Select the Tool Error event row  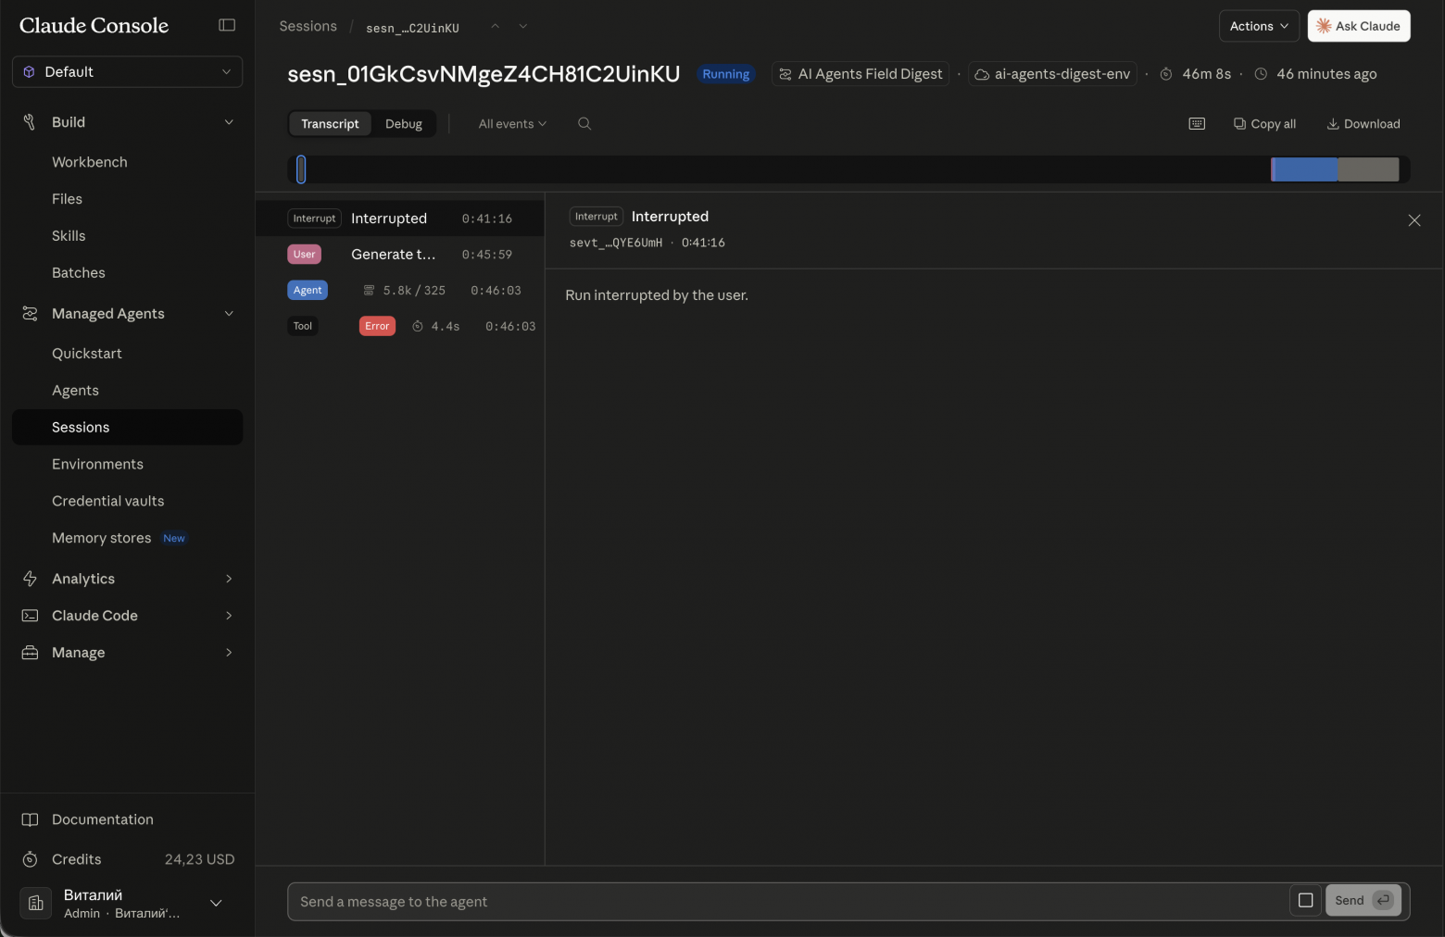[x=400, y=326]
